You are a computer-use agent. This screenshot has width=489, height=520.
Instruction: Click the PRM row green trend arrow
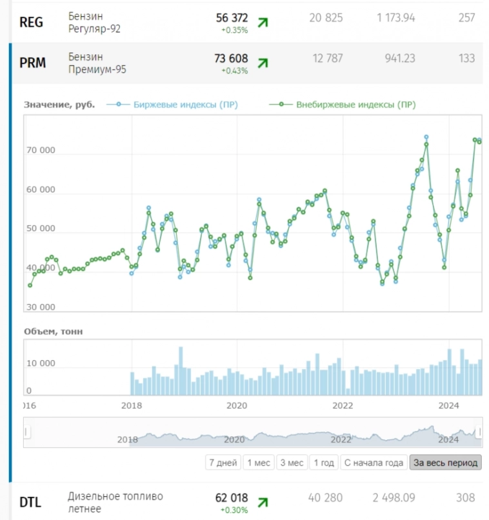(x=263, y=63)
